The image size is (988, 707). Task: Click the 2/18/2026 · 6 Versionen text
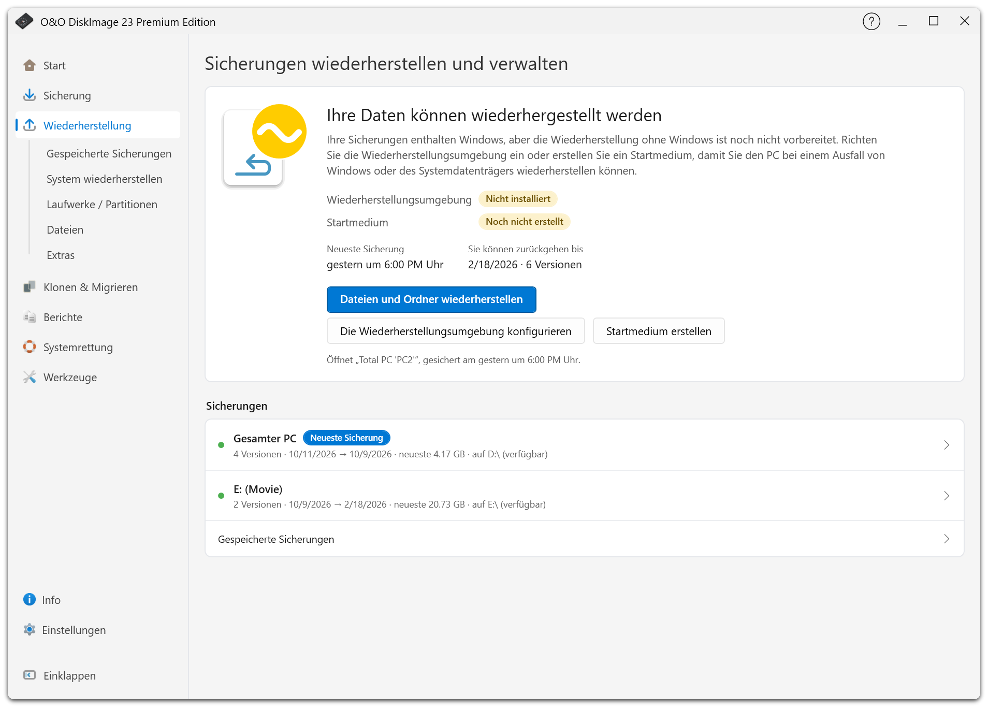[x=525, y=265]
